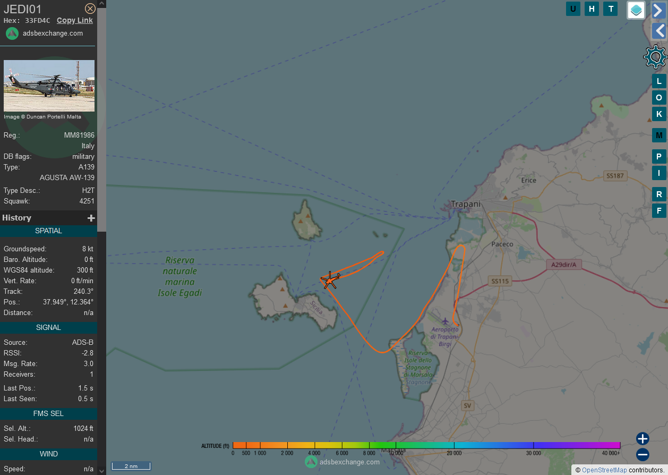668x475 pixels.
Task: Click the AGUSTA AW-139 type text
Action: point(67,178)
